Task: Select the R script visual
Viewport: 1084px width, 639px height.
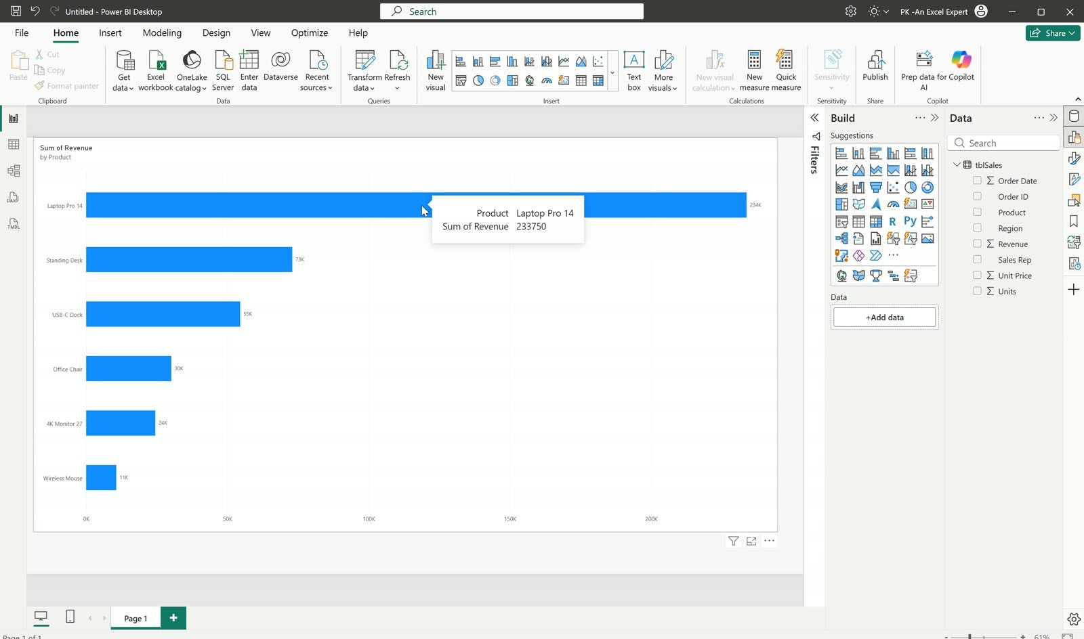Action: tap(893, 221)
